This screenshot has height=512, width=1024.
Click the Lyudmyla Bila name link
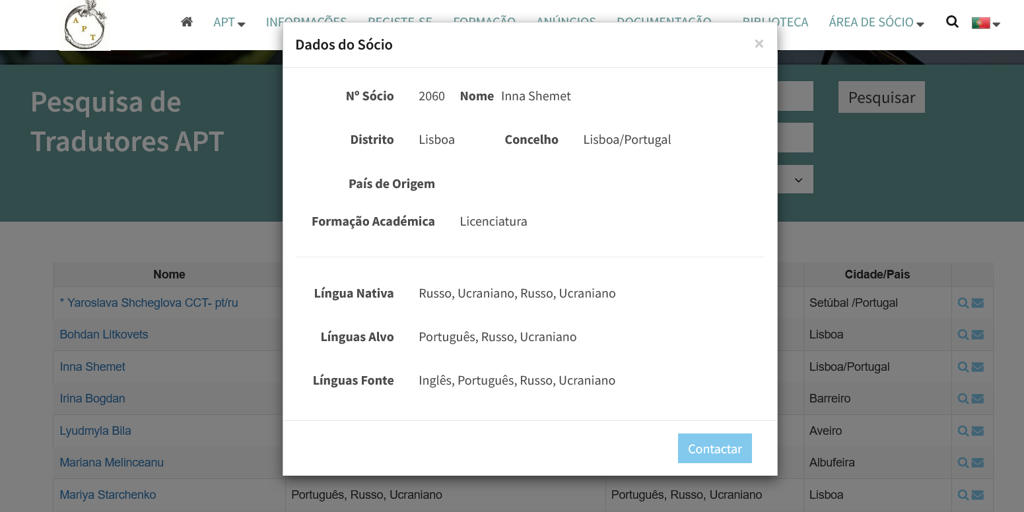tap(95, 431)
